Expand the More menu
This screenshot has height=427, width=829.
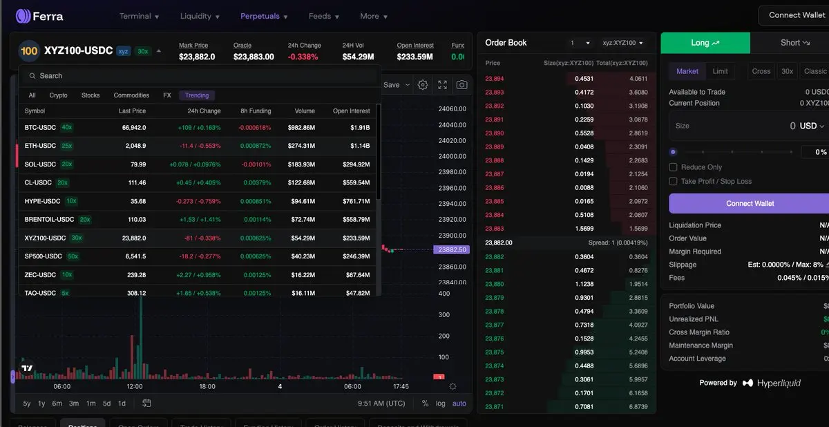click(374, 16)
